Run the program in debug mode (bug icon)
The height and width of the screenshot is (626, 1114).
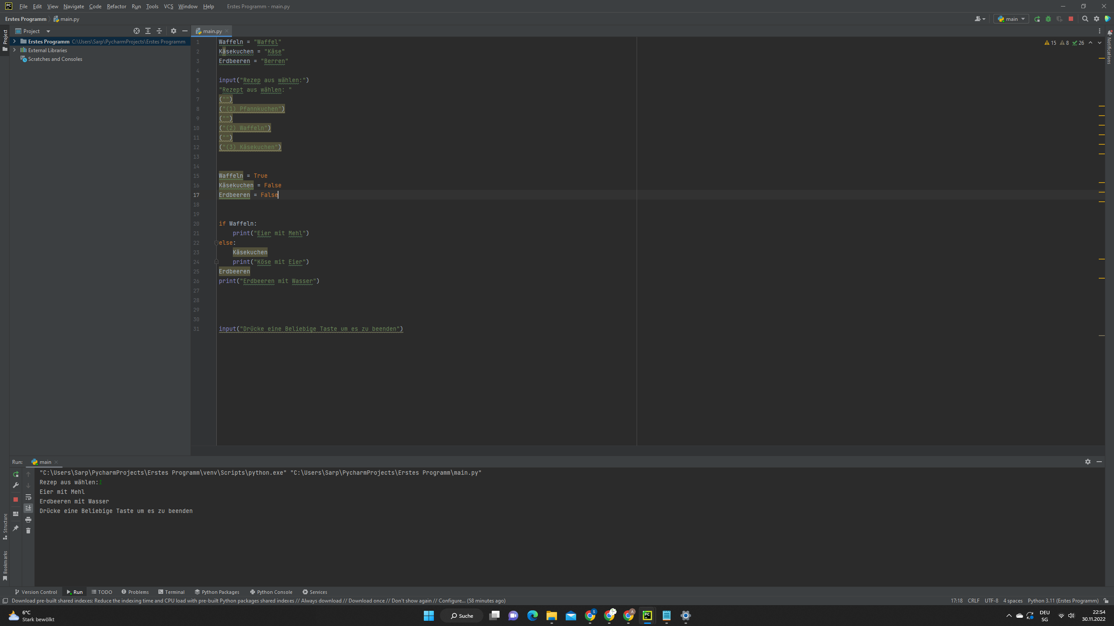coord(1048,19)
